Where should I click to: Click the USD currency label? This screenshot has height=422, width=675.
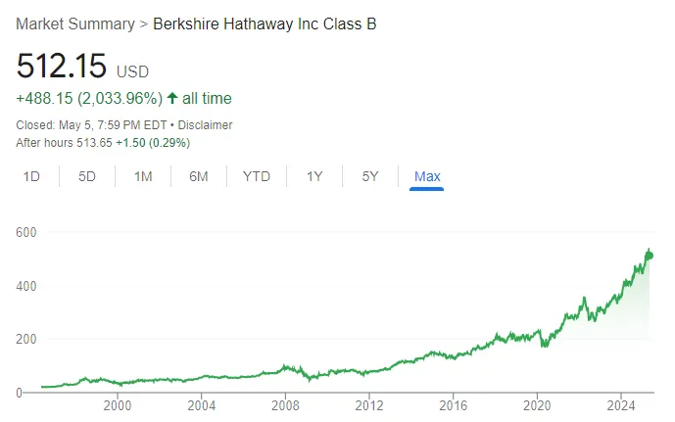(x=133, y=71)
